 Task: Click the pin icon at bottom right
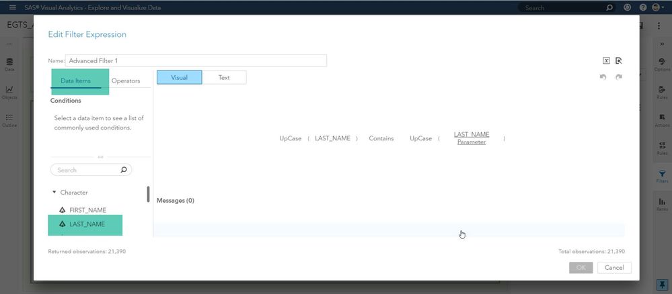(662, 285)
